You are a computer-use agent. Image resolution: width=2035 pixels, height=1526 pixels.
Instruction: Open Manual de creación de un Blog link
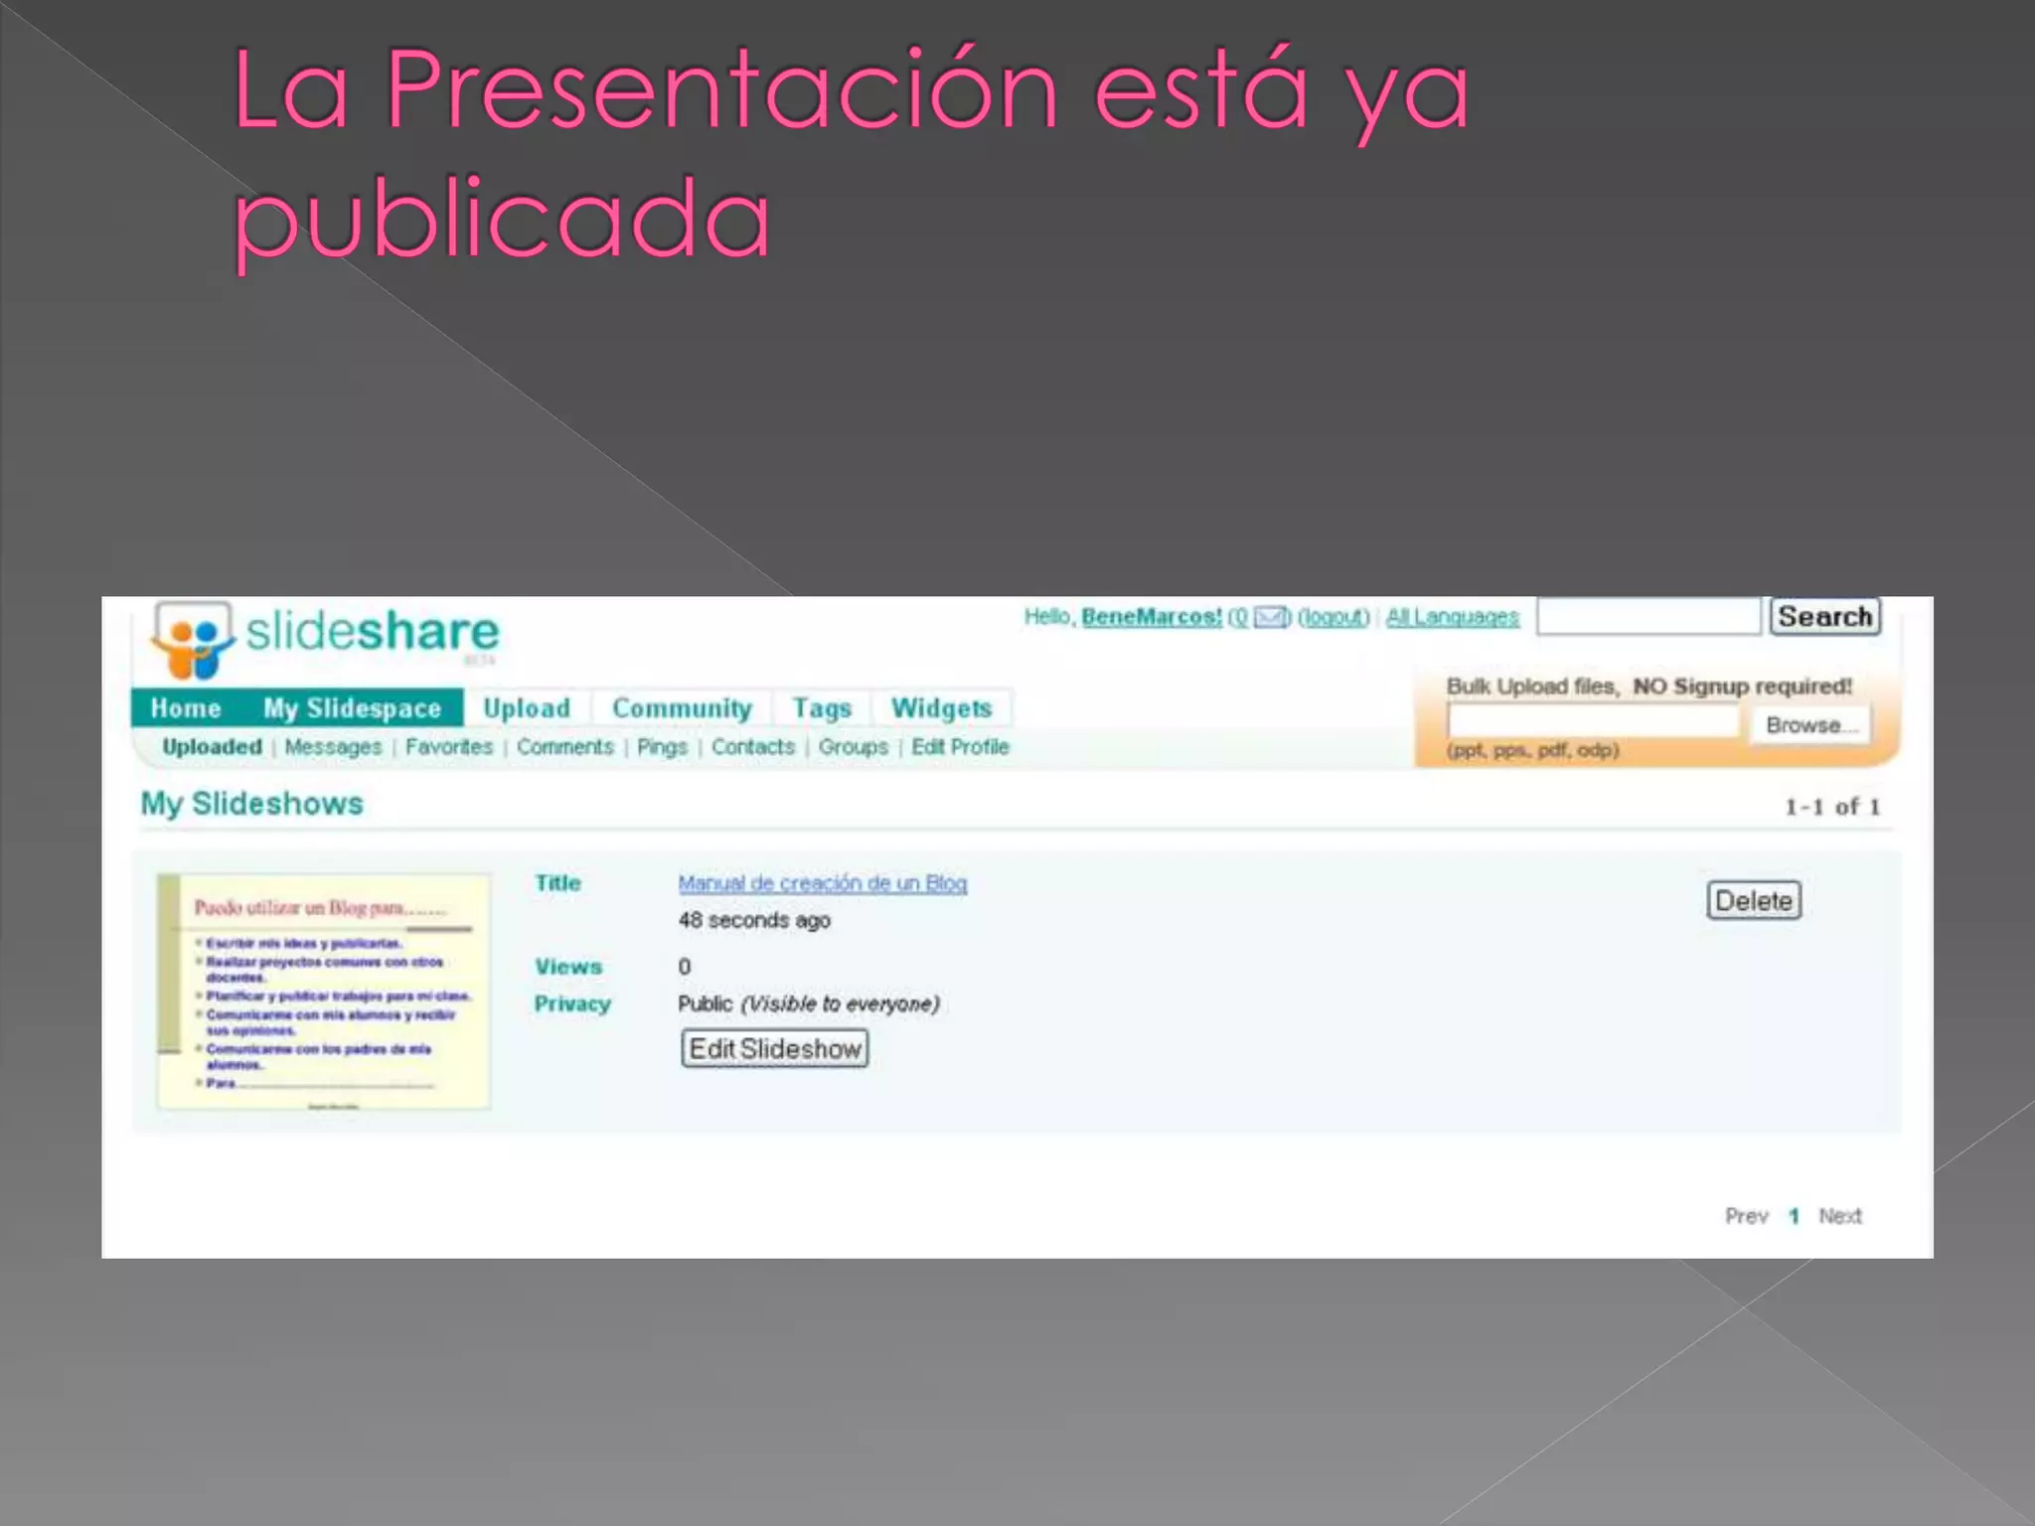pos(822,883)
